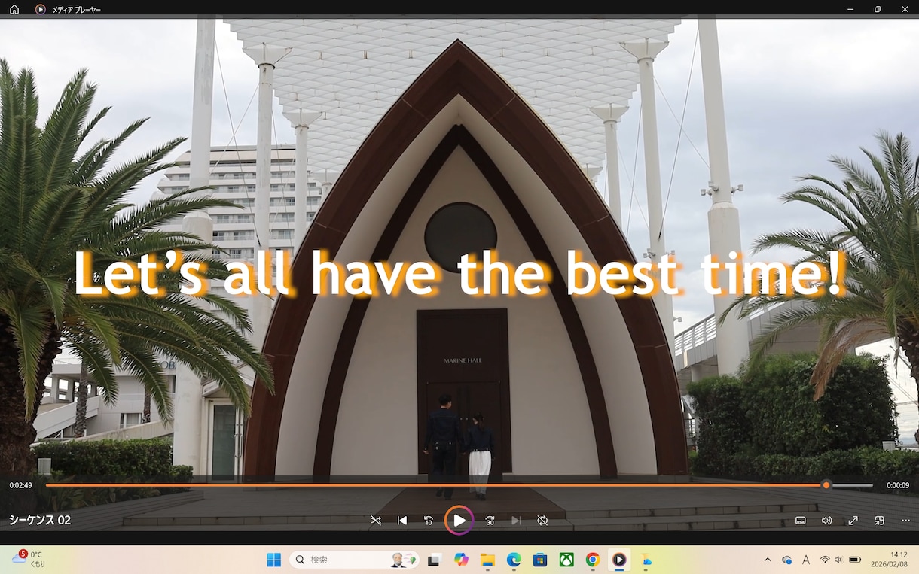The width and height of the screenshot is (919, 574).
Task: Jump to the previous track
Action: [402, 521]
